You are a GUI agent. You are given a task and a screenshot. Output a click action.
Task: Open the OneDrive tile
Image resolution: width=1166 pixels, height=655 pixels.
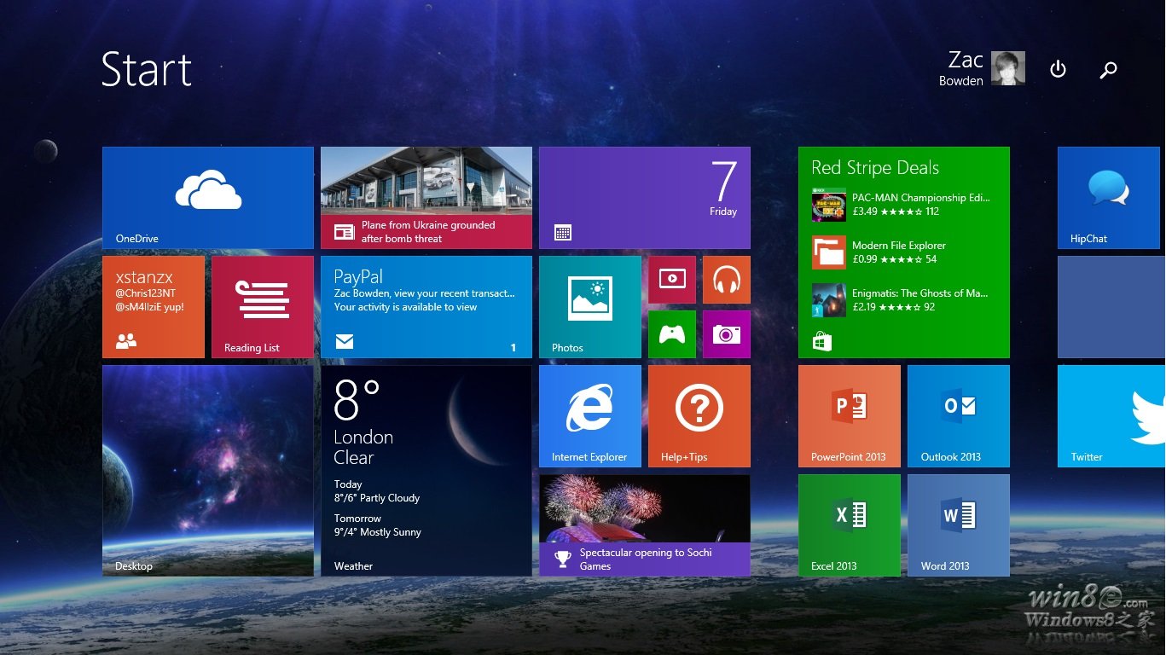tap(207, 197)
